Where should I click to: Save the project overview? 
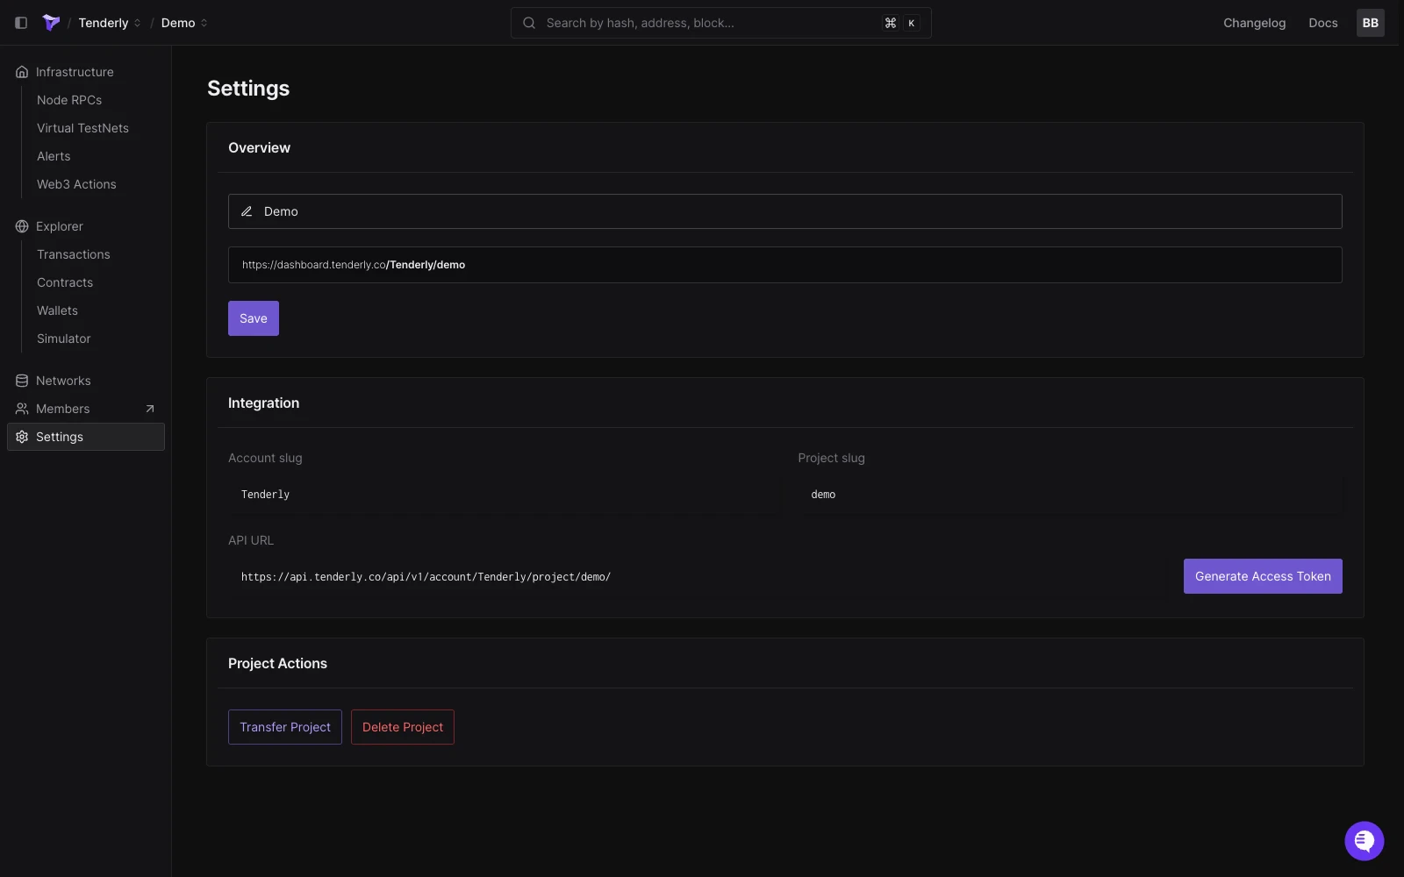[254, 318]
